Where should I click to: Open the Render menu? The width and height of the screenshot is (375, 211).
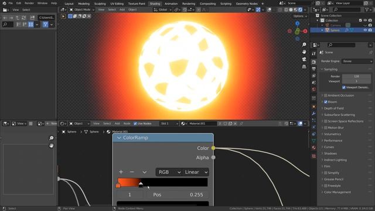click(29, 4)
